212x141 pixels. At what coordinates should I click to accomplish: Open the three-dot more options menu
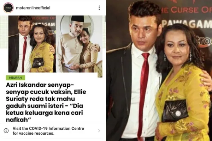99,8
